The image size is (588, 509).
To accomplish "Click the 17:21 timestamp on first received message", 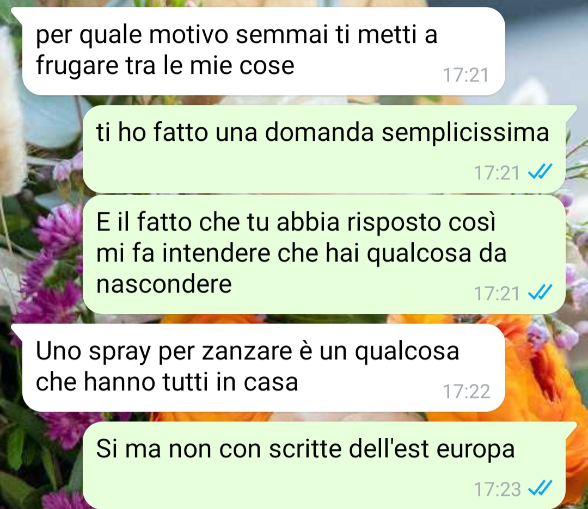I will coord(466,75).
